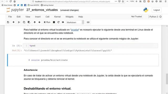Move selected cell up arrow
Viewport: 168px width, 94px height.
pyautogui.click(x=35, y=22)
